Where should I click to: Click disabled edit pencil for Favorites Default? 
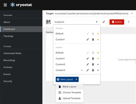88,34
